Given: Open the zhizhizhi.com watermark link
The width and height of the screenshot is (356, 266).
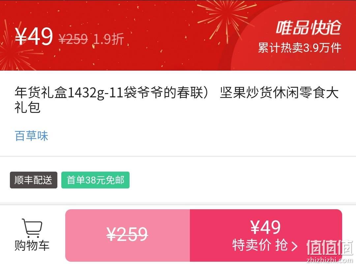Looking at the screenshot, I should pyautogui.click(x=330, y=260).
